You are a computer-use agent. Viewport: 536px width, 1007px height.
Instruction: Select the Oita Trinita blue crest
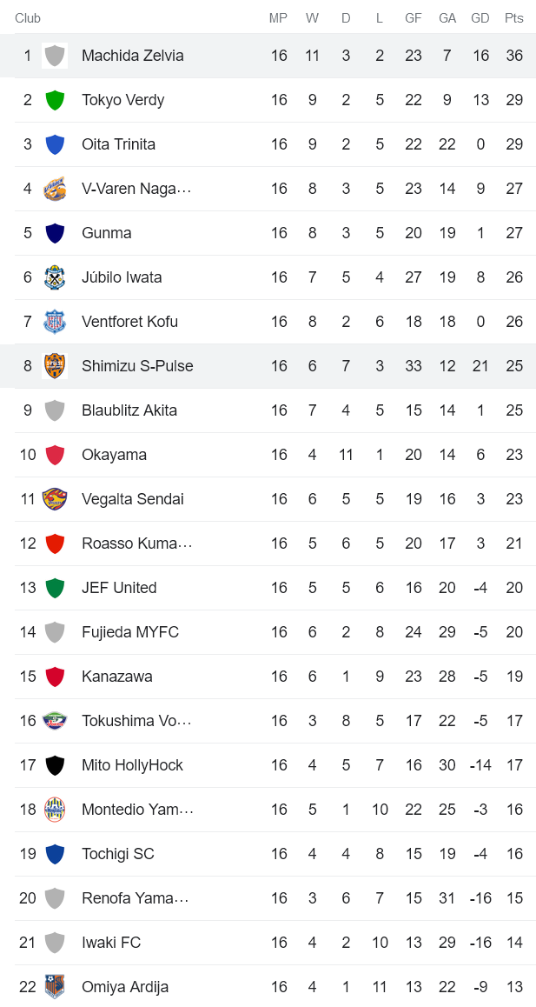[x=55, y=143]
